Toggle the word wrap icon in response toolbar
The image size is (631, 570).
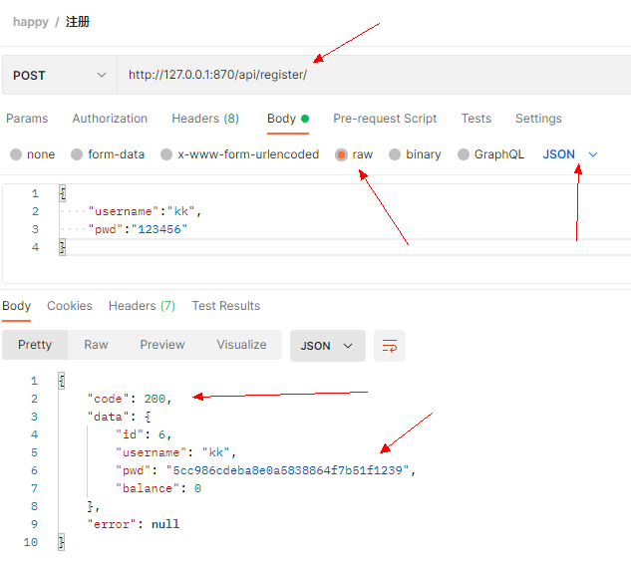coord(389,346)
